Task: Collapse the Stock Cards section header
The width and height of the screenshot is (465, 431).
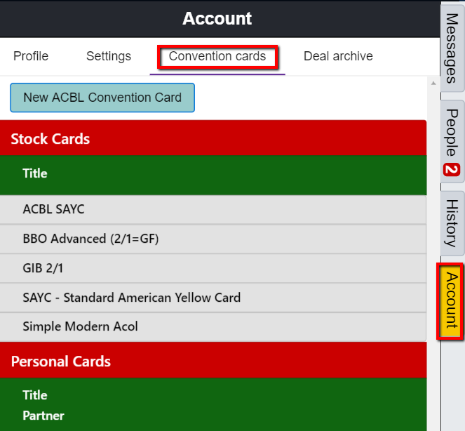Action: coord(50,138)
